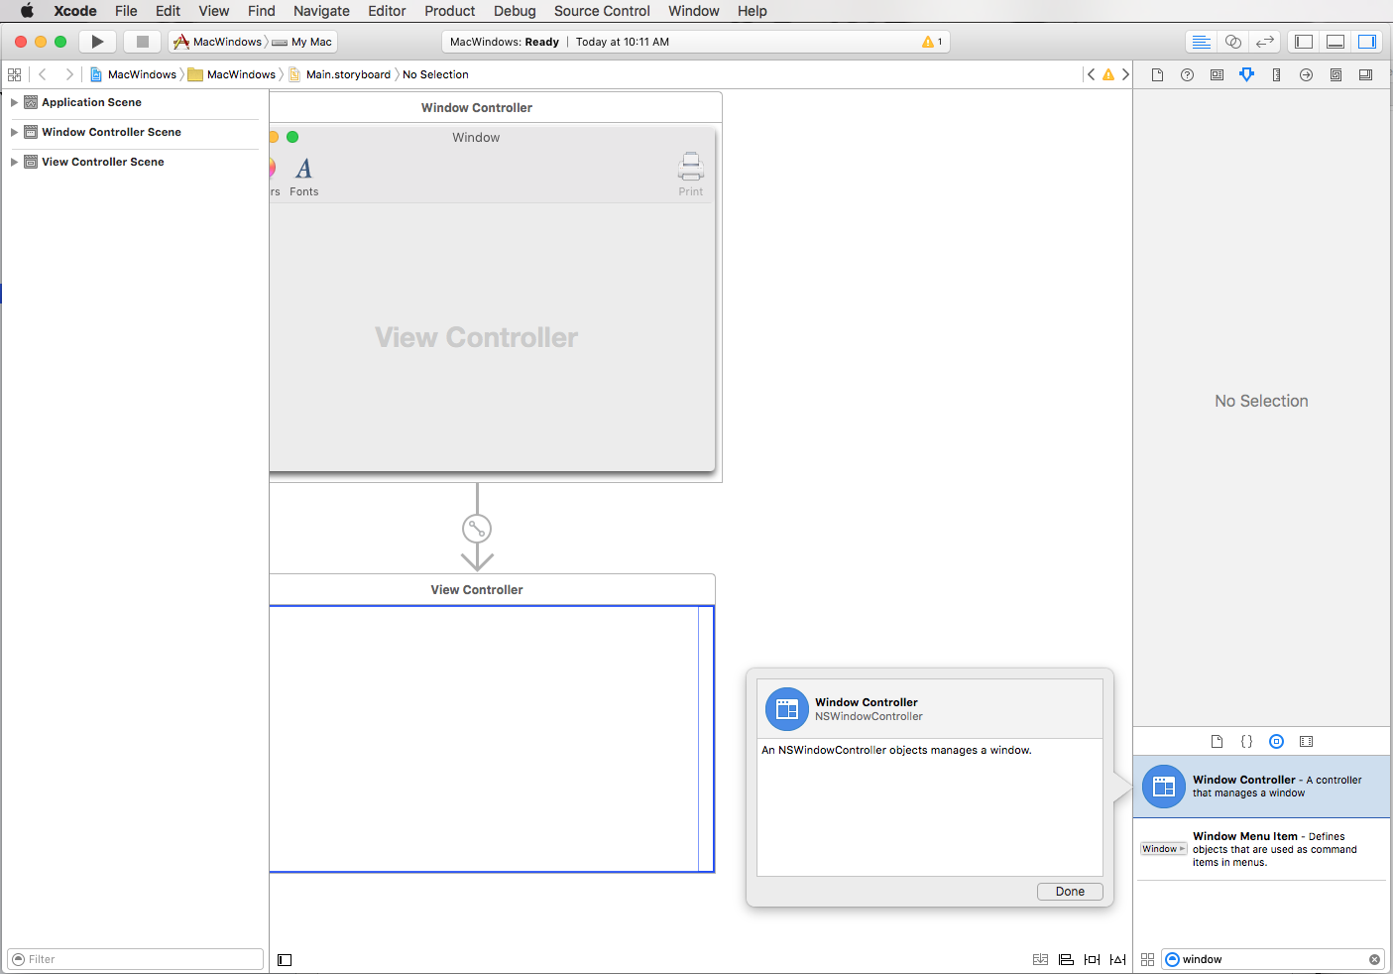Expand the View Controller Scene

pos(14,162)
